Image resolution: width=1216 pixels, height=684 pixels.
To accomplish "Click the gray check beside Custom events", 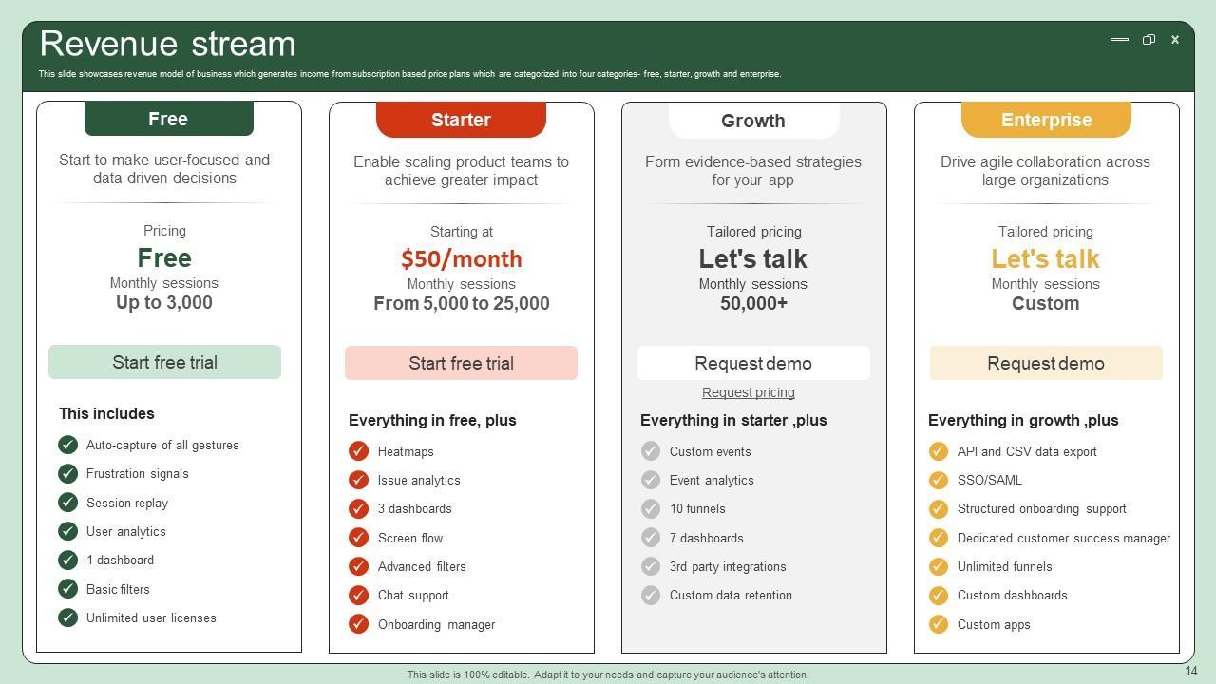I will click(651, 451).
